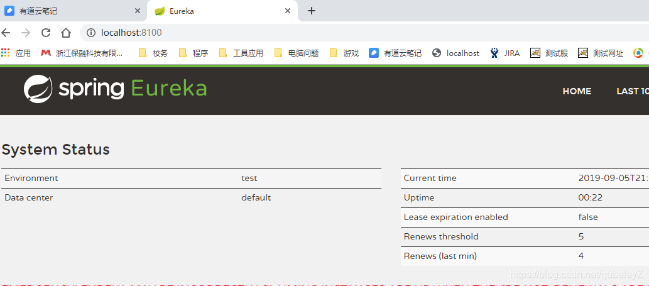649x286 pixels.
Task: Open a new browser tab
Action: coord(312,11)
